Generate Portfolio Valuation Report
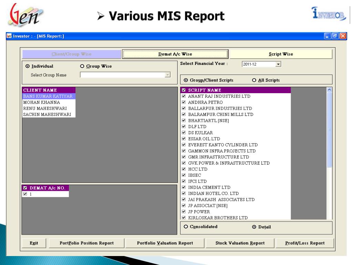The height and width of the screenshot is (265, 353). click(165, 243)
